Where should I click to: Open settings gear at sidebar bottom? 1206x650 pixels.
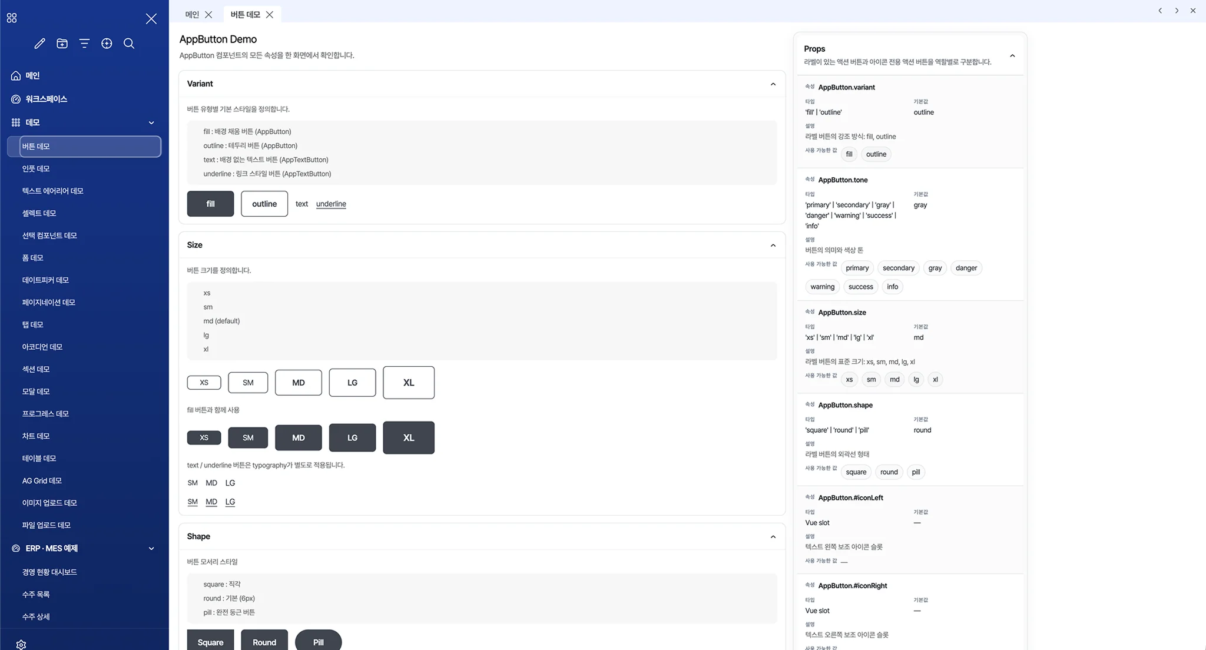21,645
